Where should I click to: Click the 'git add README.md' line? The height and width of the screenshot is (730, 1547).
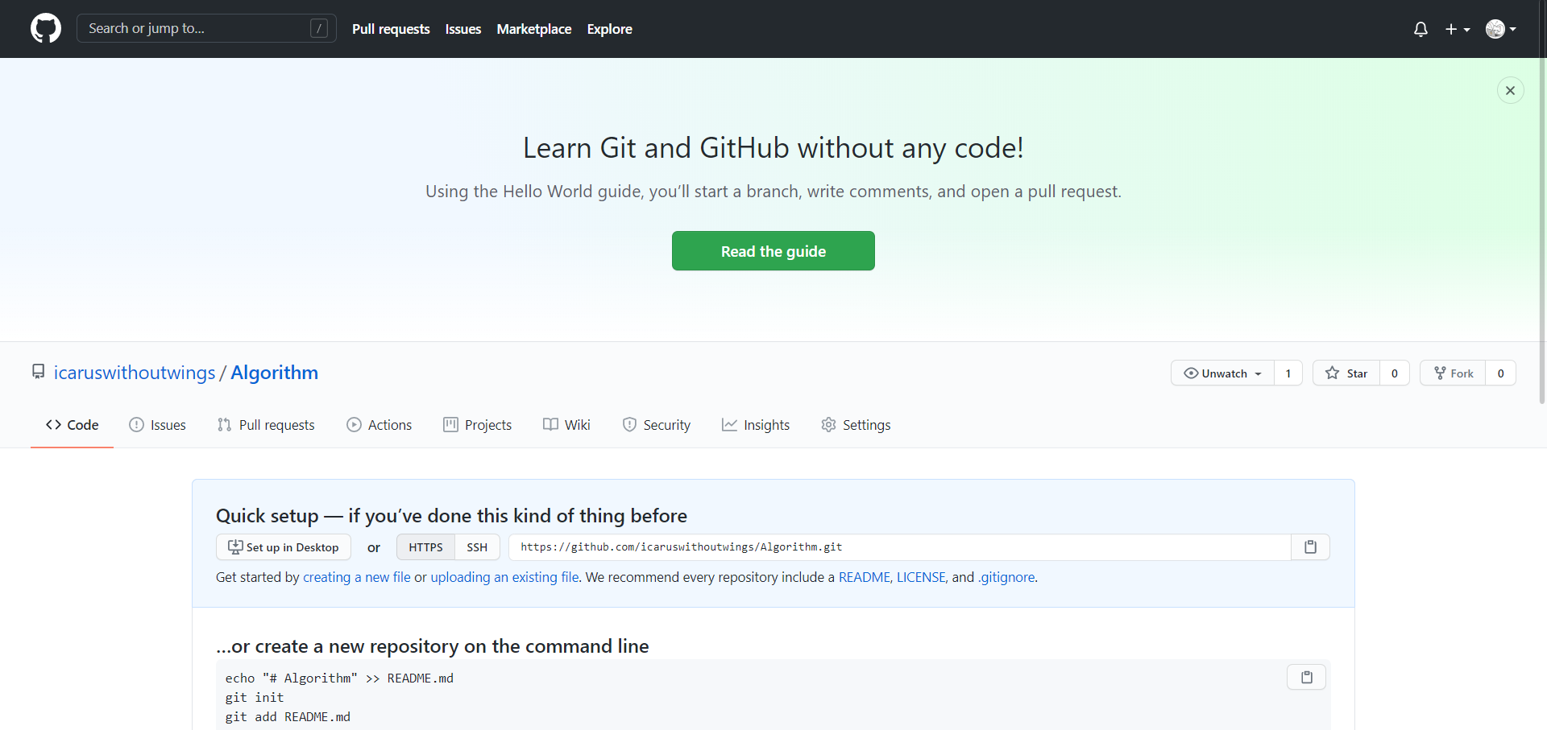(288, 717)
